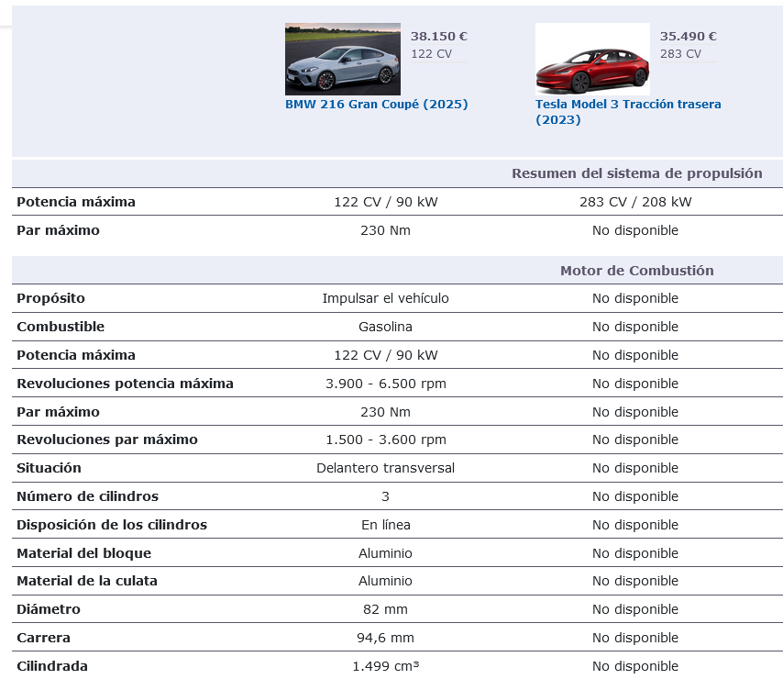Click the BMW 216 Gran Coupé car photo
The height and width of the screenshot is (679, 783).
(x=343, y=59)
